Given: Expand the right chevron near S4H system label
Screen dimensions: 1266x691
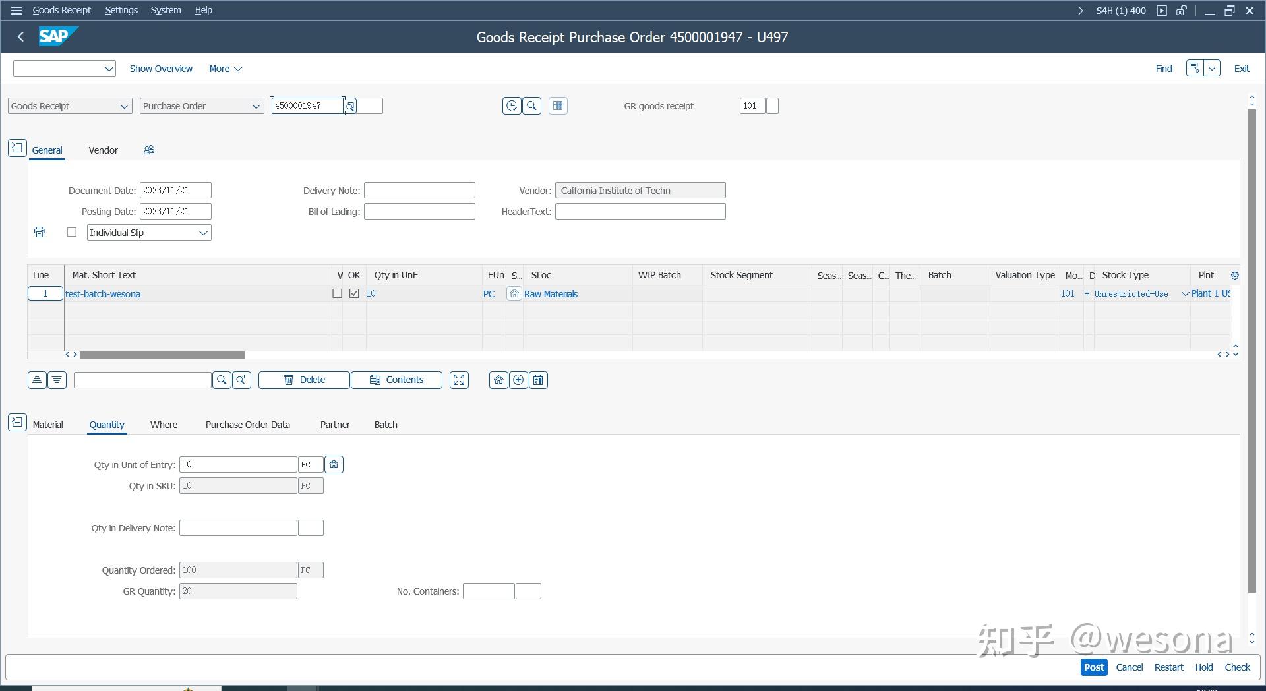Looking at the screenshot, I should click(x=1080, y=11).
